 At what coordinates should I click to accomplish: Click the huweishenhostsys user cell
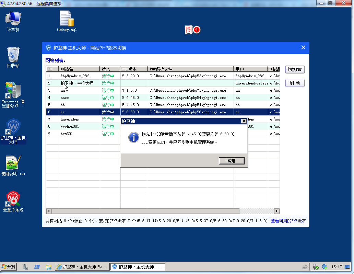[x=251, y=83]
